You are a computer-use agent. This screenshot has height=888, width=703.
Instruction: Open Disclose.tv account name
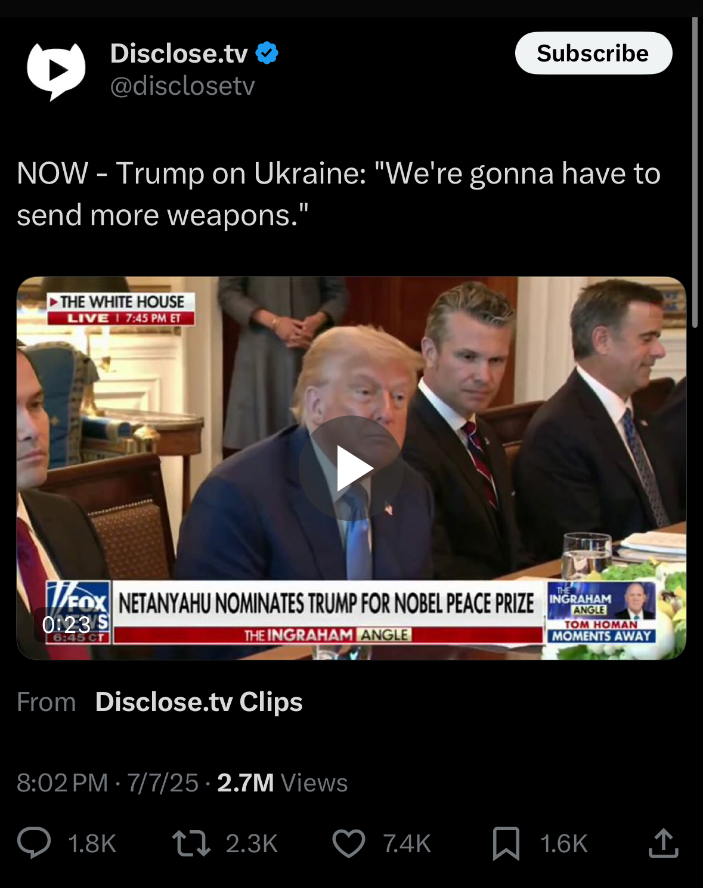tap(179, 54)
